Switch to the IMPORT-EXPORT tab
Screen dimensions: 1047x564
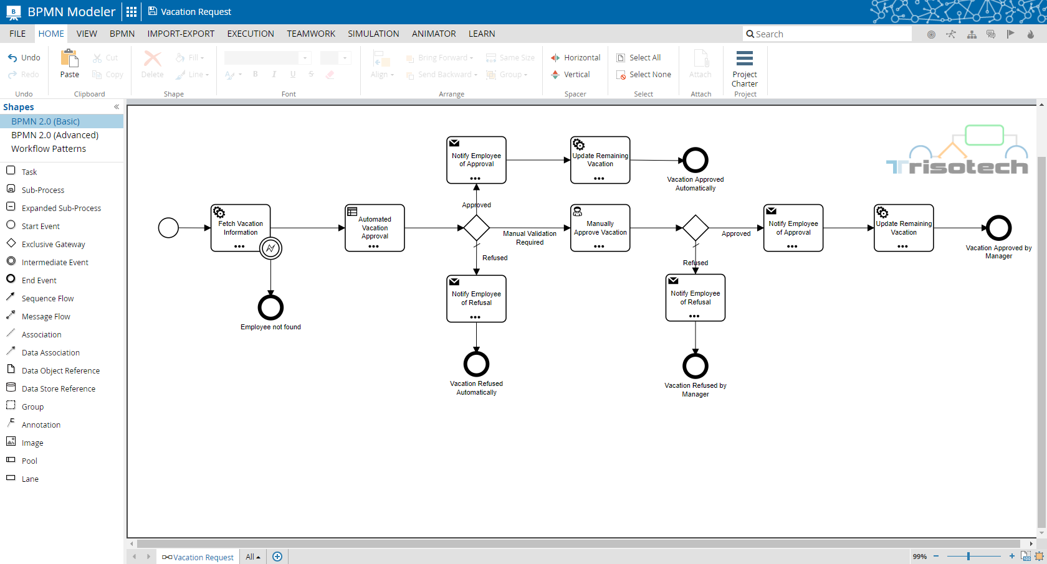tap(181, 34)
